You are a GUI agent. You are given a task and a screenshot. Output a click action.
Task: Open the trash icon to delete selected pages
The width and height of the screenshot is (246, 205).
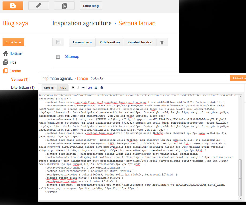(162, 42)
